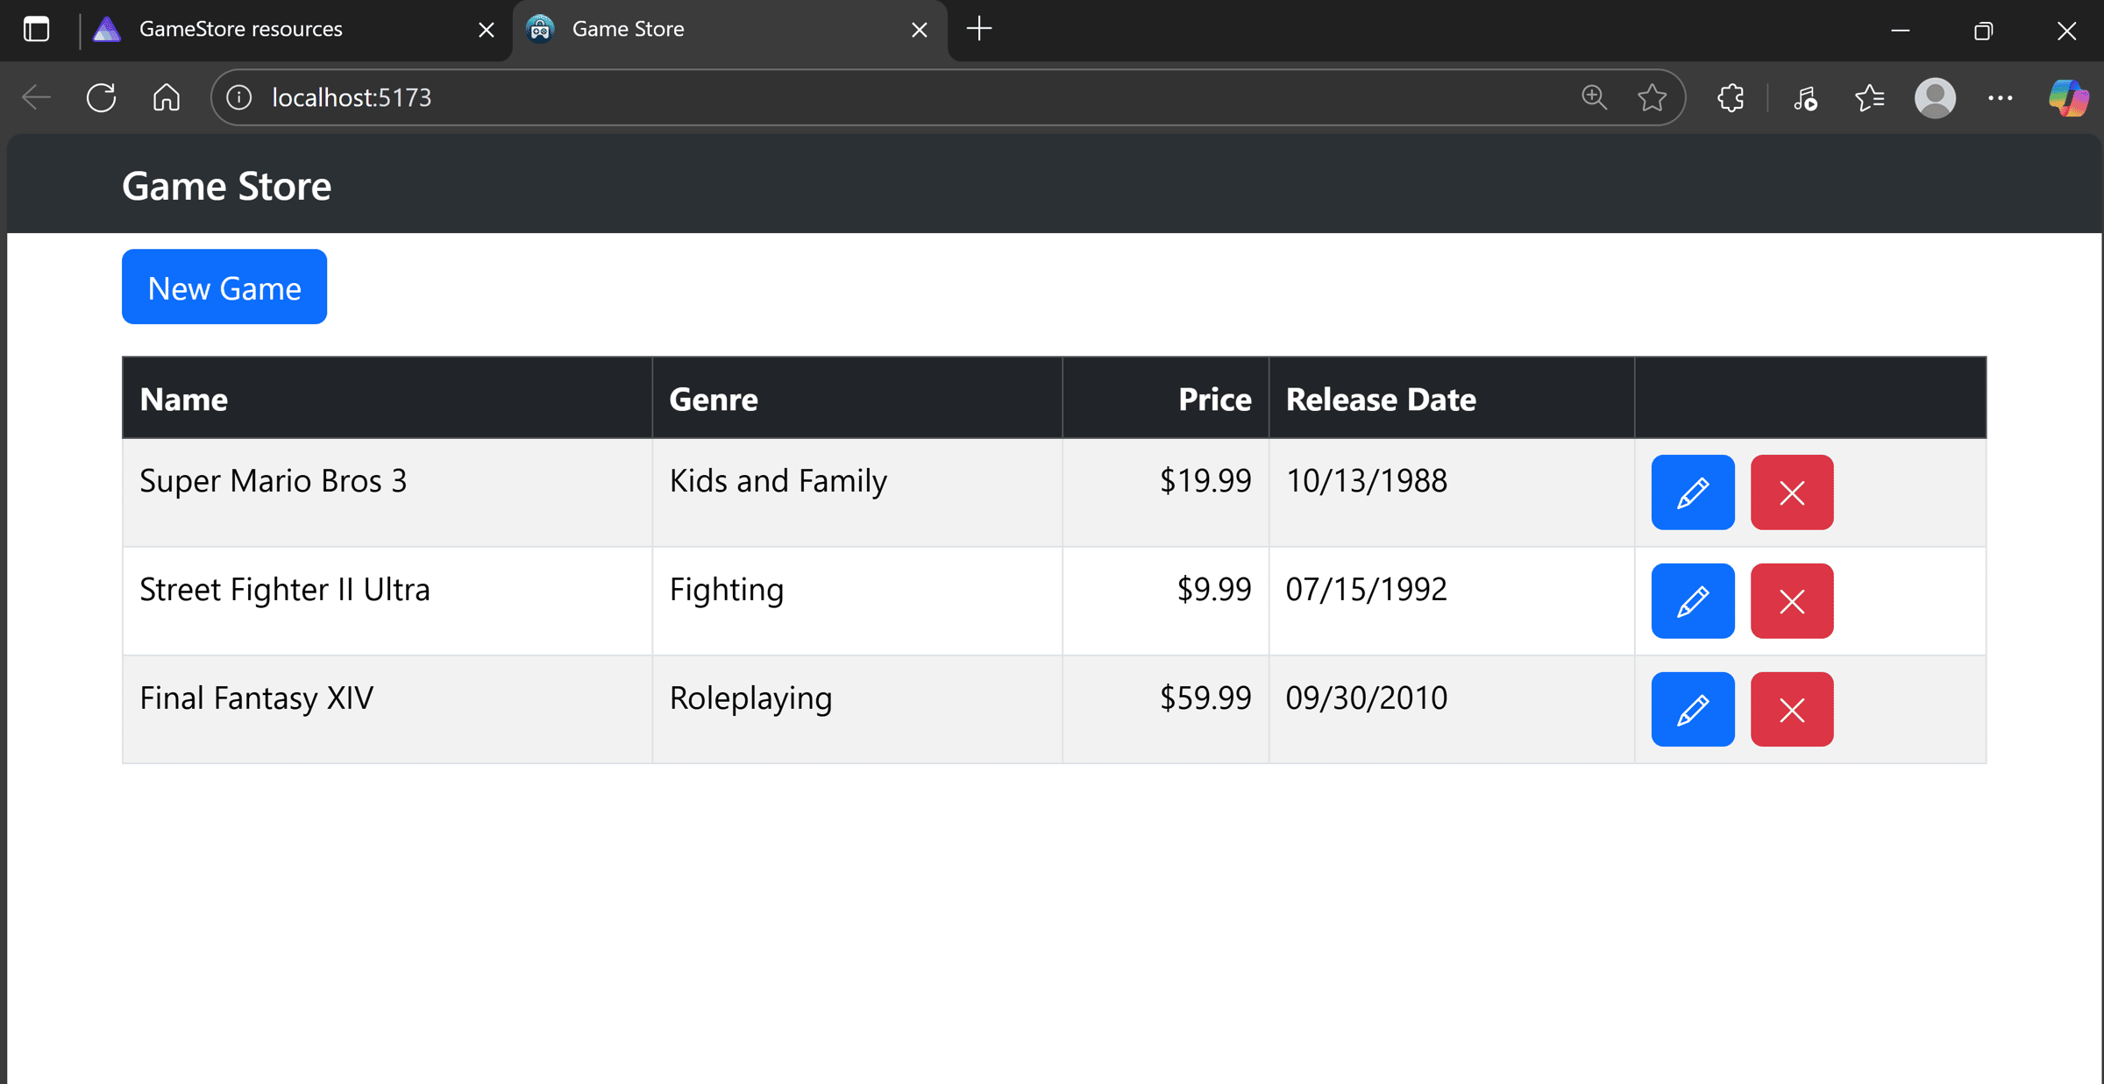
Task: Open the Settings and more ellipsis menu
Action: 2000,97
